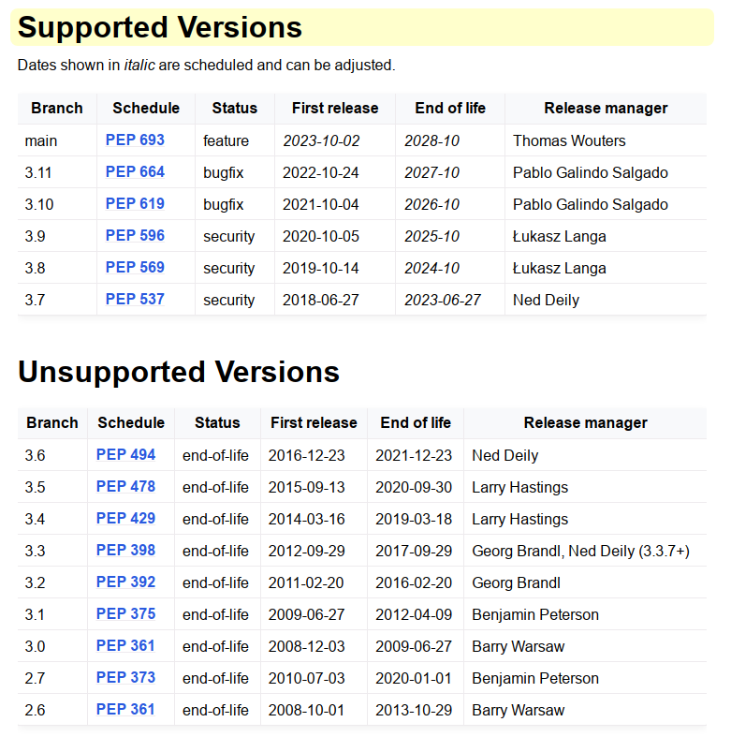Select the security status for 3.7
731x737 pixels.
pyautogui.click(x=228, y=300)
